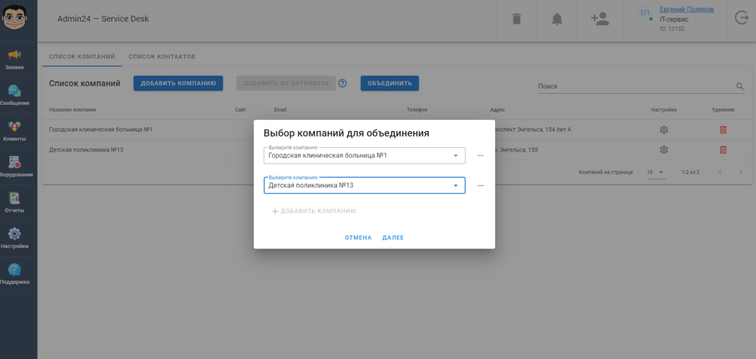Remove the Детская поликлиника №13 row with minus
The image size is (756, 359).
[x=480, y=186]
